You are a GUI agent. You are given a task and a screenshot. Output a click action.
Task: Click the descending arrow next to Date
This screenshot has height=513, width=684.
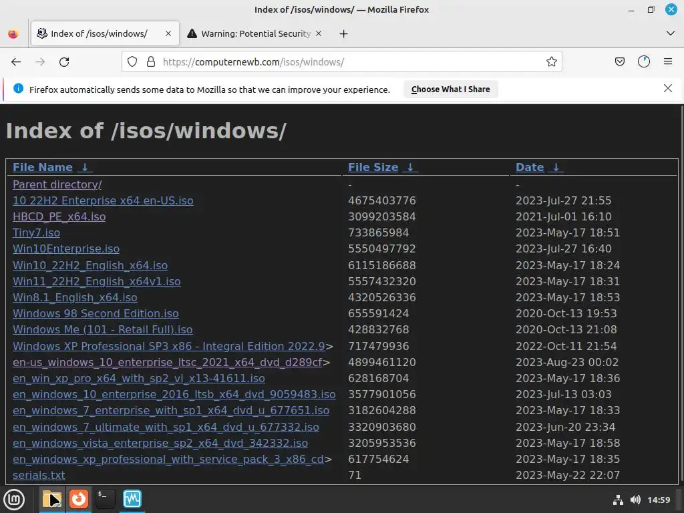tap(556, 167)
